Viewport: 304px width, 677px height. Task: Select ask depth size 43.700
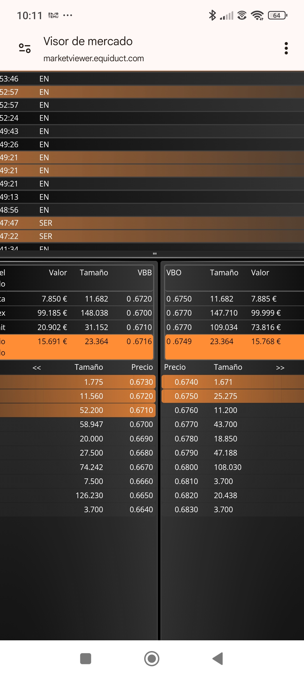click(225, 424)
